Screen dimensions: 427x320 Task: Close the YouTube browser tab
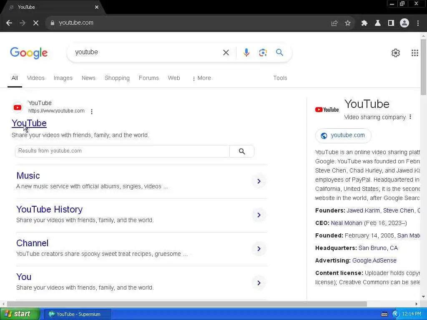tap(97, 7)
